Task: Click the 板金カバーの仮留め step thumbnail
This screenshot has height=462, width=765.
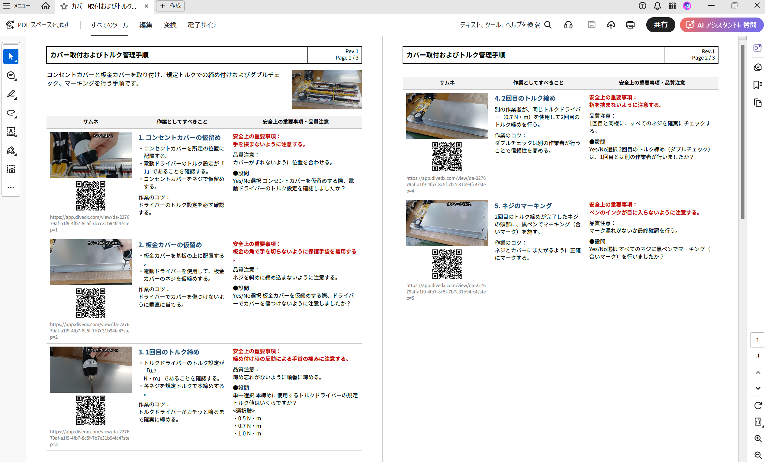Action: 91,262
